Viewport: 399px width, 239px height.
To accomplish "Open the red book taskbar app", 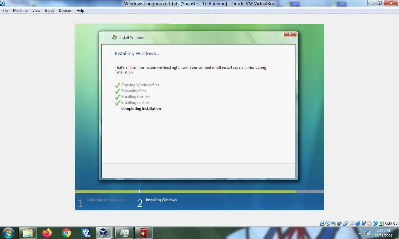I will [x=144, y=233].
